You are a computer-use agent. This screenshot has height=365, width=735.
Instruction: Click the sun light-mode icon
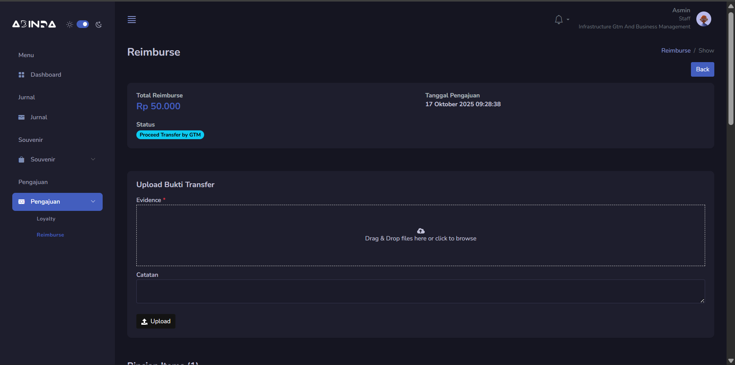pyautogui.click(x=69, y=25)
